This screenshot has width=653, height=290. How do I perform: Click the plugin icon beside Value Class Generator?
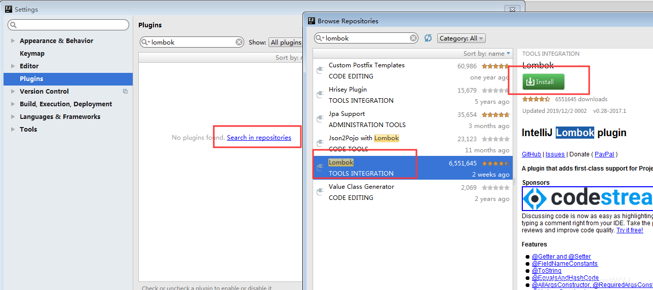320,192
